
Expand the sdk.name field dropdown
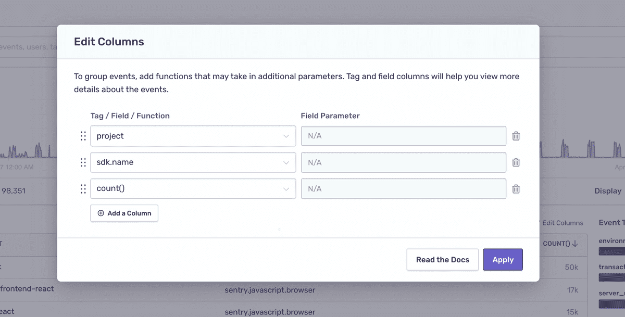pyautogui.click(x=193, y=162)
